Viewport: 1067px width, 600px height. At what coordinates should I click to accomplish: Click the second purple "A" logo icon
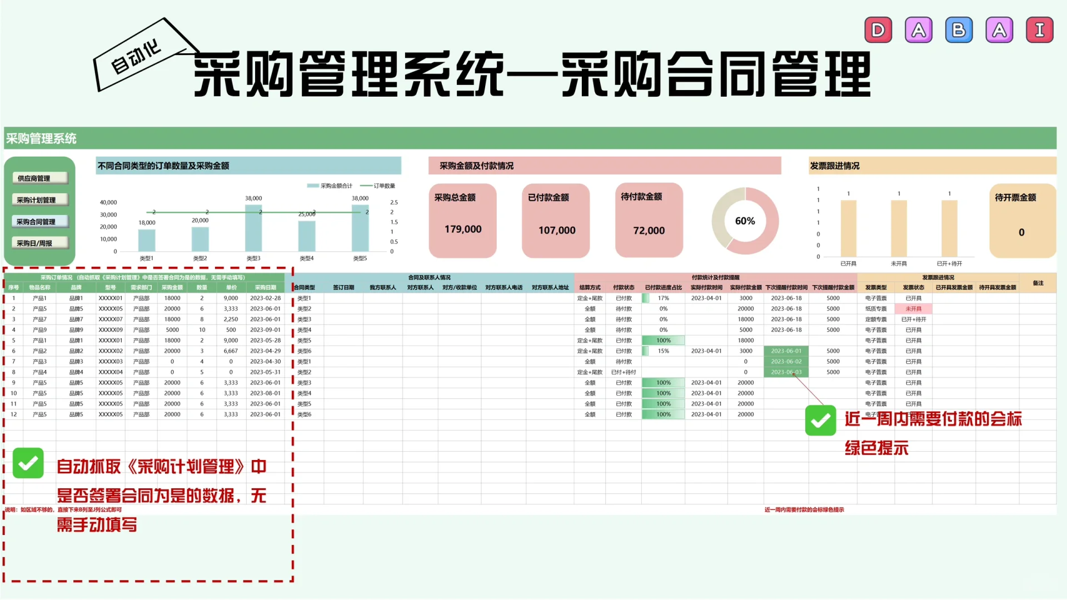[999, 29]
